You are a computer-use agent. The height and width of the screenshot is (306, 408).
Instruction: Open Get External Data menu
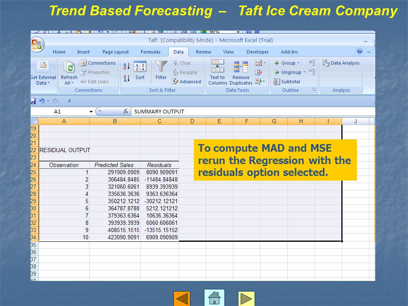[x=43, y=73]
